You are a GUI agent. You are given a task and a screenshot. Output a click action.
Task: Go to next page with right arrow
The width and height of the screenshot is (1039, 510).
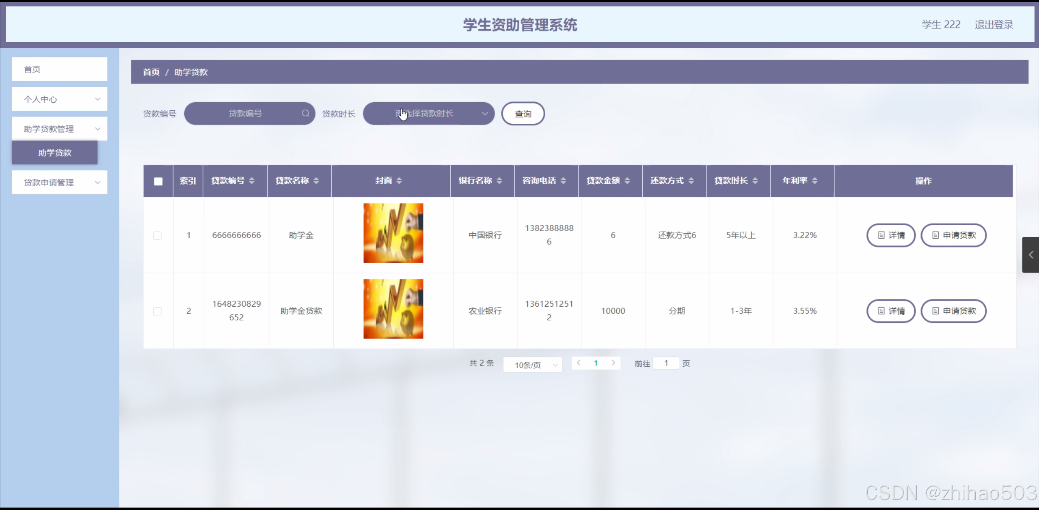point(613,363)
